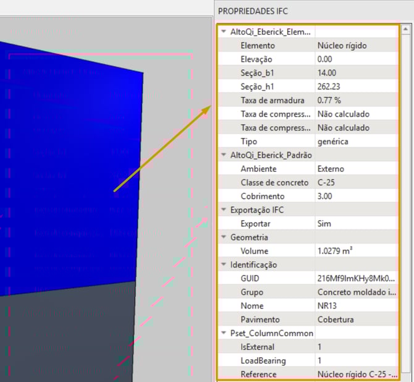Collapse the Exportação IFC section
Screen dimensions: 414x382
224,210
